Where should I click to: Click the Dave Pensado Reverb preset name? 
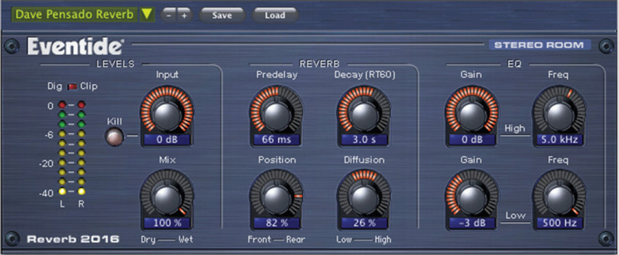[x=75, y=14]
